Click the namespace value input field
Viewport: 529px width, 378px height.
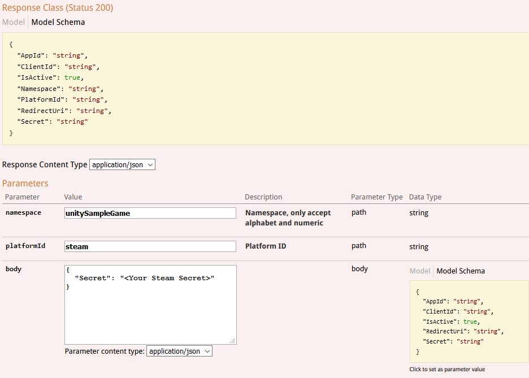click(x=150, y=213)
